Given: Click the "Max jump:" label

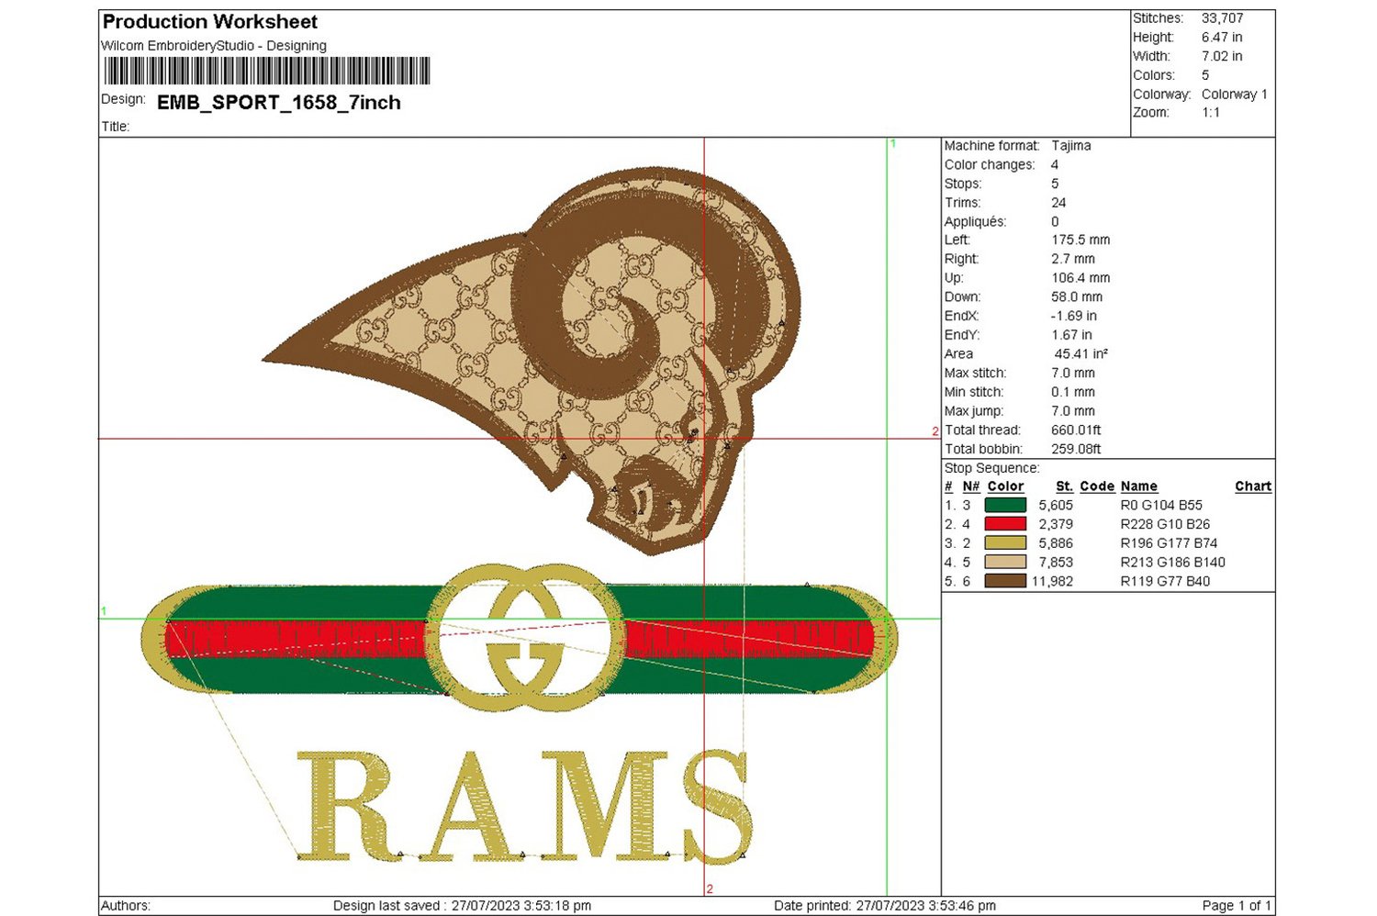Looking at the screenshot, I should pos(974,411).
